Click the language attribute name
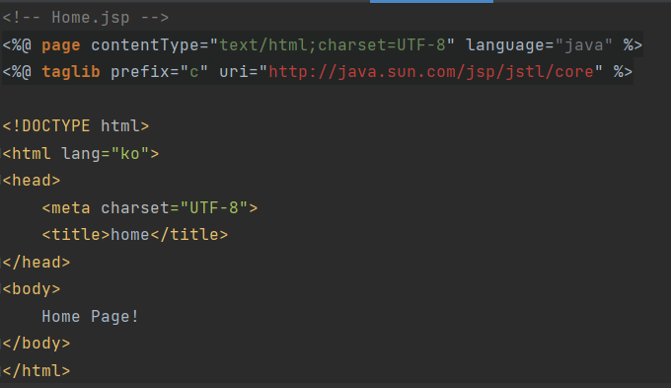Viewport: 671px width, 388px height. (505, 45)
